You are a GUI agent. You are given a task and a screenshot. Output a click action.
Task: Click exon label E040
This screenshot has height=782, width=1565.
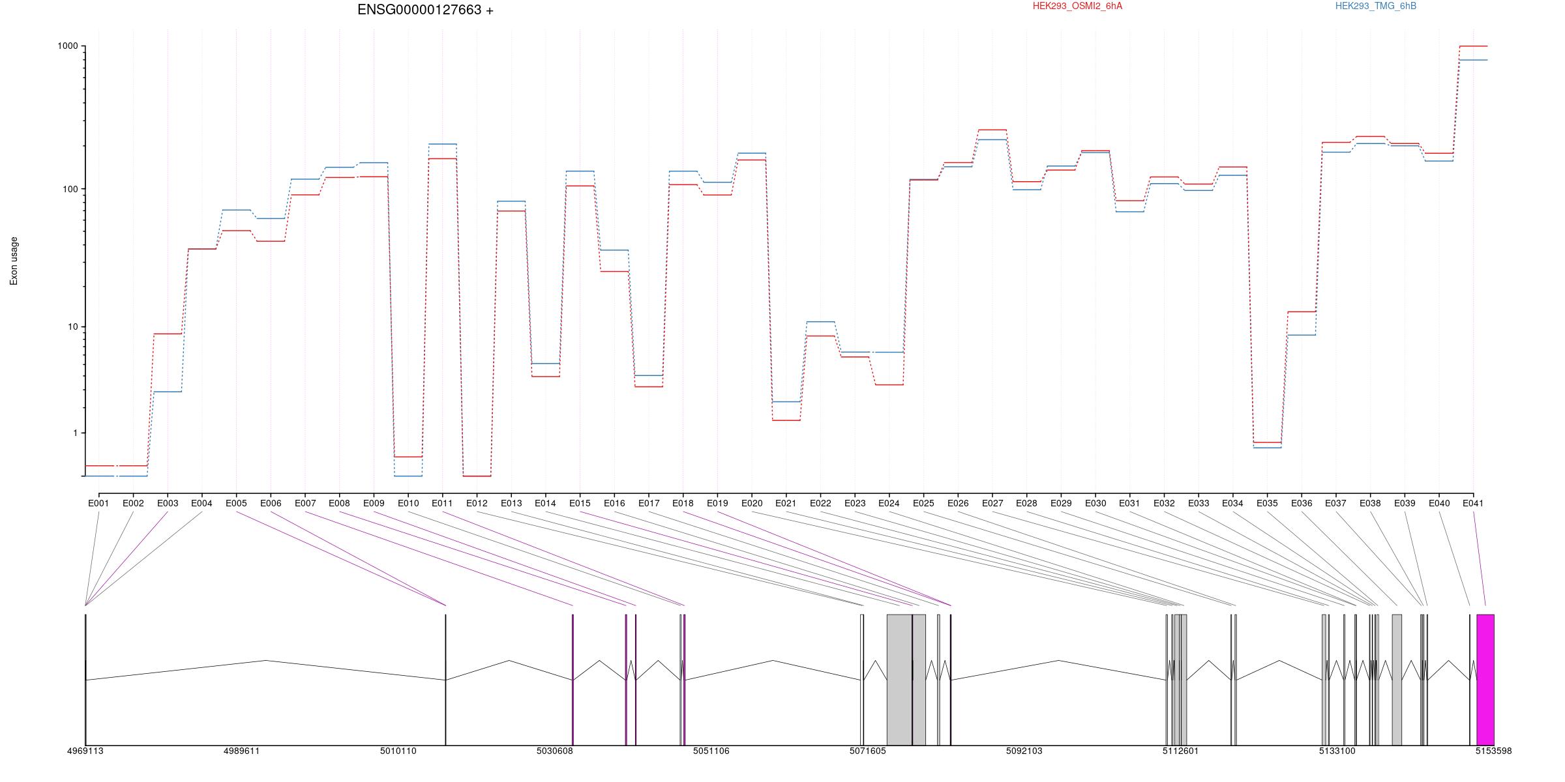tap(1439, 503)
